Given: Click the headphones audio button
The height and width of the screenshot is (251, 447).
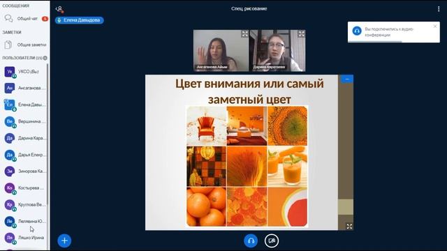Looking at the screenshot, I should [251, 241].
